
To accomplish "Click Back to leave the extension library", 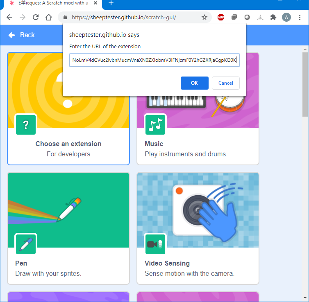I will tap(21, 35).
